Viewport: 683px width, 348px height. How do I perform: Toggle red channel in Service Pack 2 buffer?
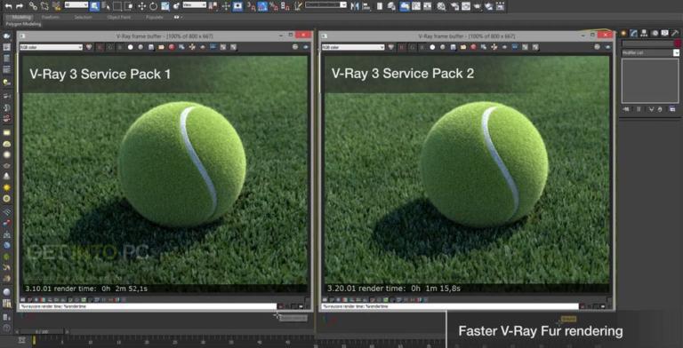coord(402,47)
